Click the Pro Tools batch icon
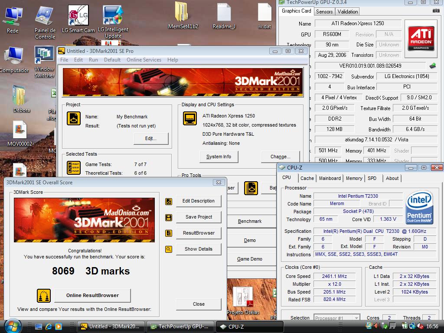 tap(251, 188)
